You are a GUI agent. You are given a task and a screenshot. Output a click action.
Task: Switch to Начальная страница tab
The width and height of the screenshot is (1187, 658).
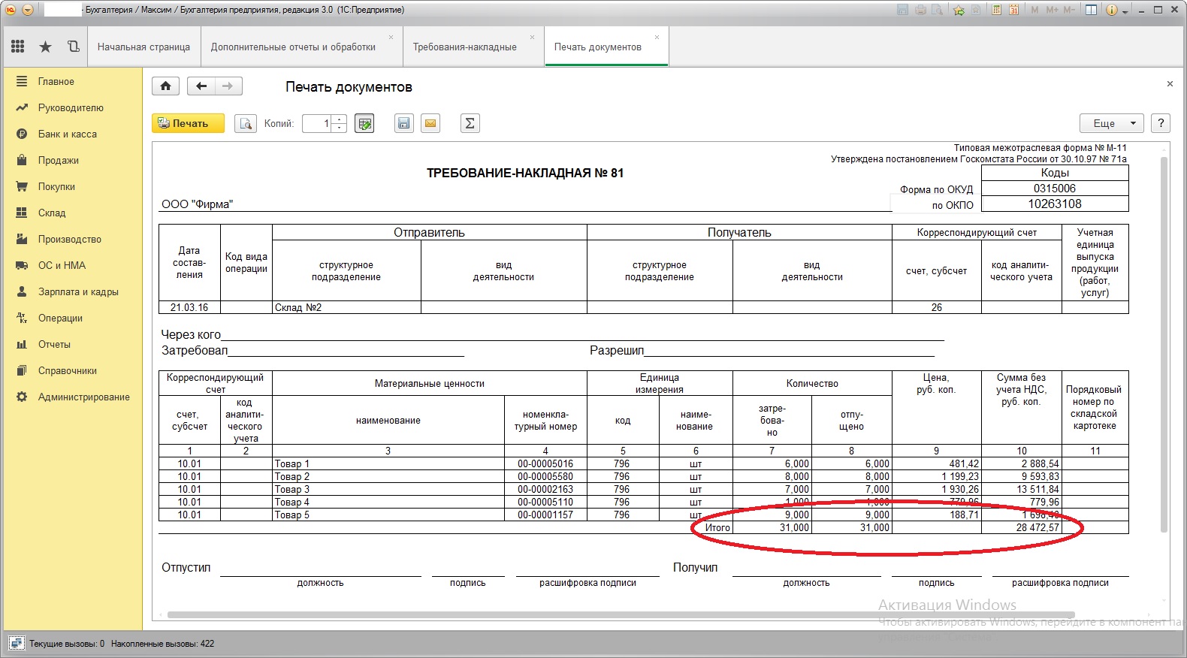tap(143, 47)
